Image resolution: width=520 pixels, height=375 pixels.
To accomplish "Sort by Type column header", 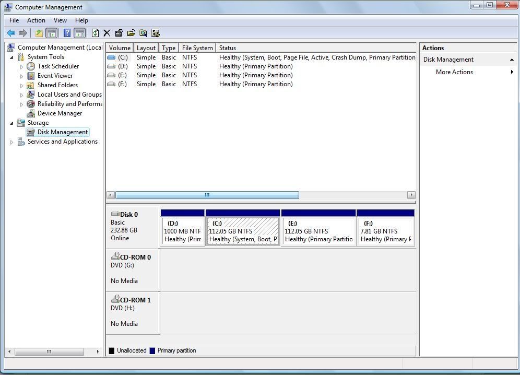I will click(x=169, y=48).
